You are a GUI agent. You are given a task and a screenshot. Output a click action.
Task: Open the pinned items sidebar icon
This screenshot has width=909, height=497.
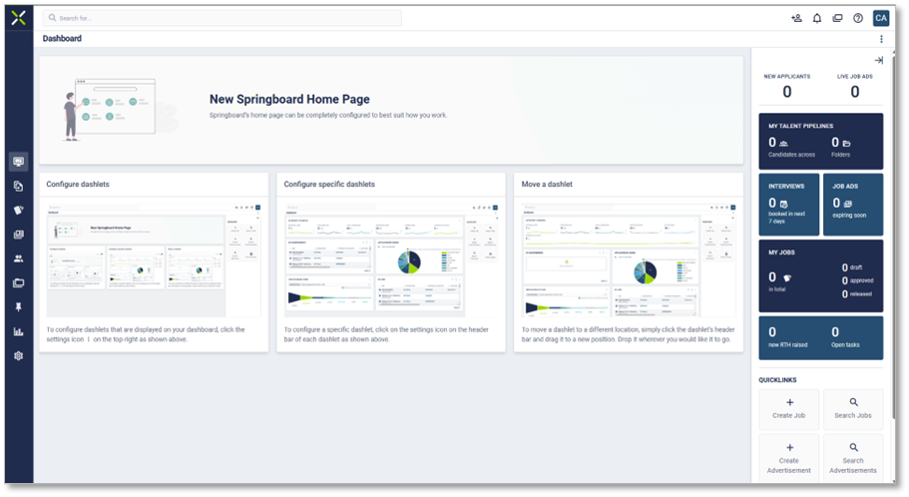click(x=18, y=306)
